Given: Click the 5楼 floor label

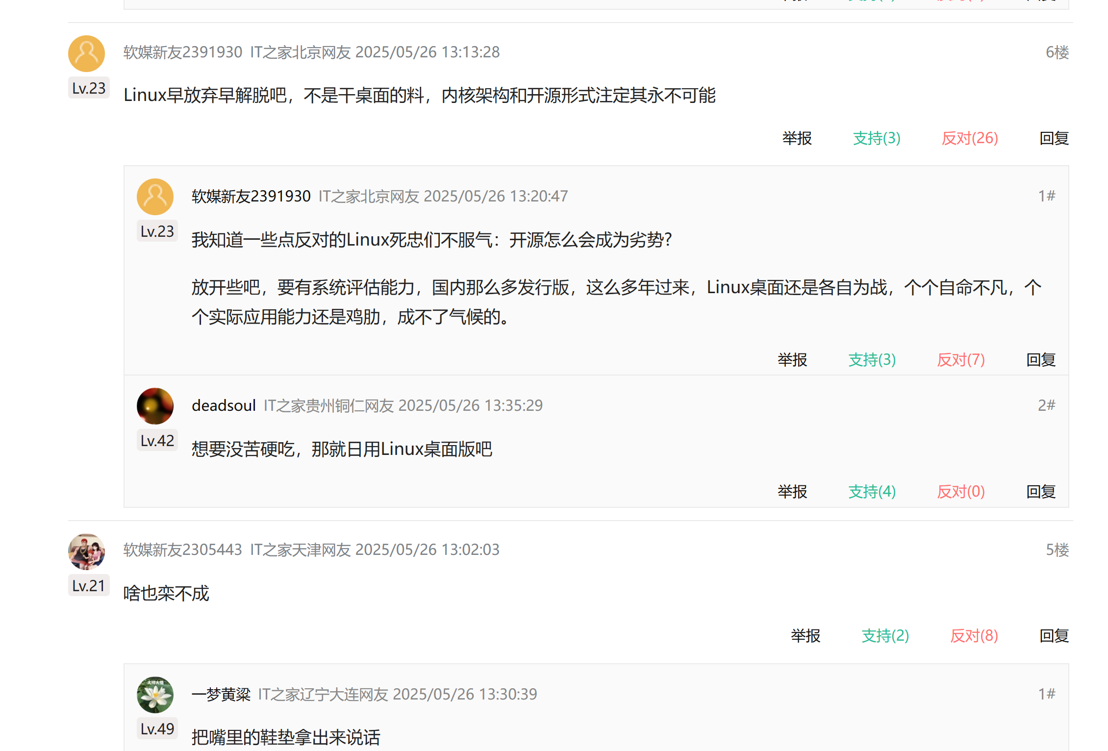Looking at the screenshot, I should pos(1057,550).
